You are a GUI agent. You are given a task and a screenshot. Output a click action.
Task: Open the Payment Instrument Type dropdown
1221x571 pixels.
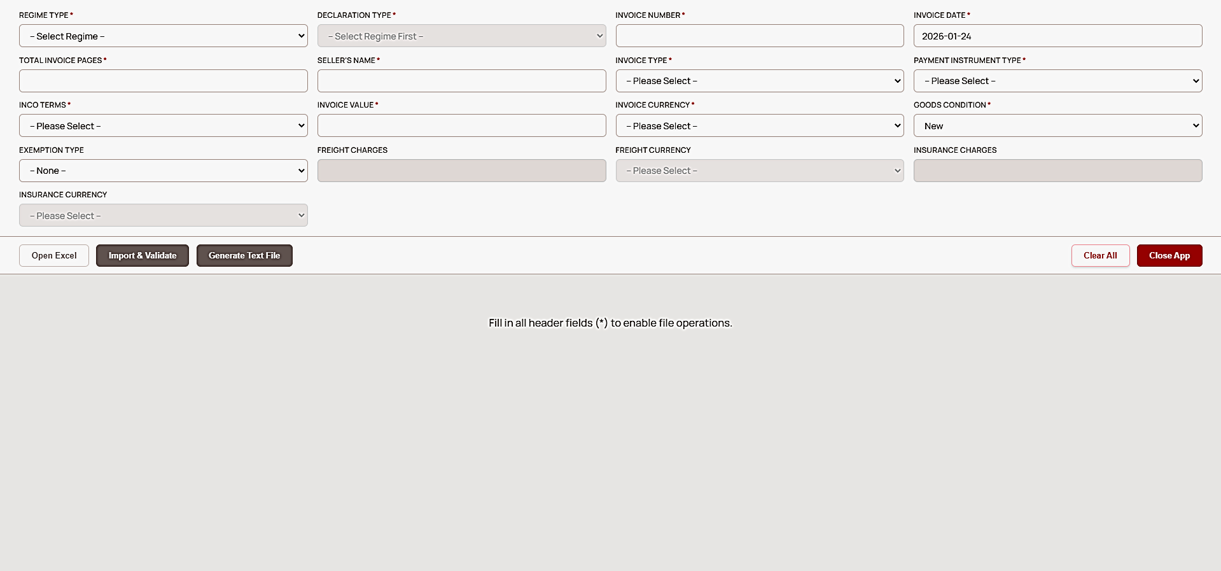tap(1057, 81)
